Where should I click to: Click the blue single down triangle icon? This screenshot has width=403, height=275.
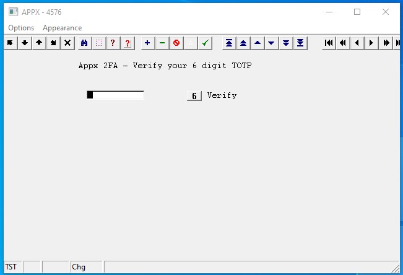(x=272, y=43)
